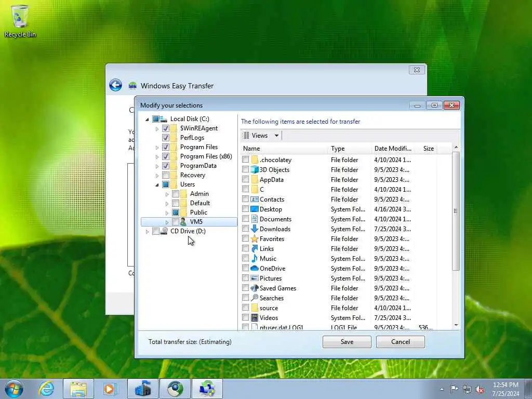Sort by the Name column header
This screenshot has height=399, width=532.
[284, 148]
